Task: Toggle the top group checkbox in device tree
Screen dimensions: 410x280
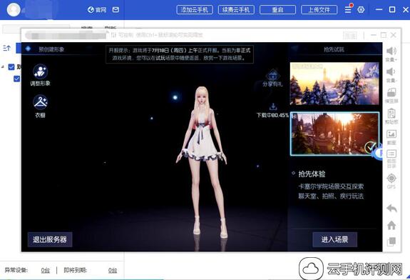Action: (x=11, y=67)
